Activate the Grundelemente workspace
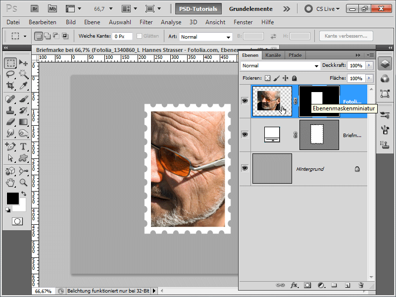 [x=251, y=9]
